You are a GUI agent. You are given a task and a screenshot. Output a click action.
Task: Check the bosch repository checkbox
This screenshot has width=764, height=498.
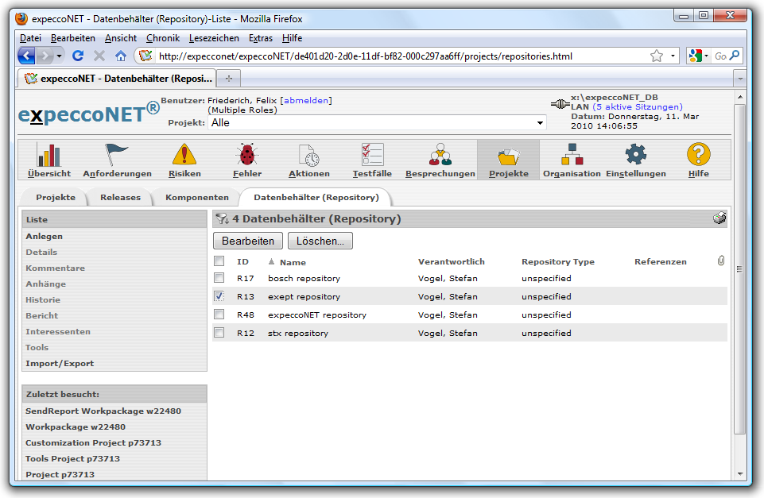219,278
